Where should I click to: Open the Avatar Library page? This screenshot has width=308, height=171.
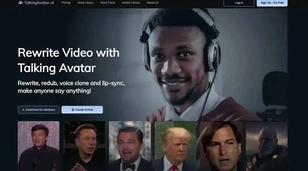coord(131,3)
